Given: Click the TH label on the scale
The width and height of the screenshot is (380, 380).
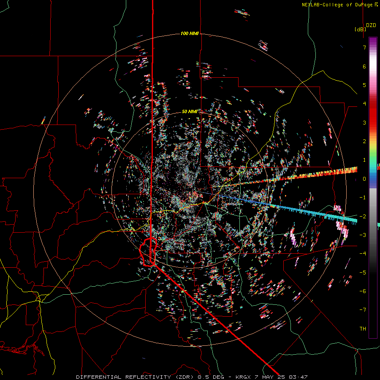Looking at the screenshot, I should [x=363, y=329].
